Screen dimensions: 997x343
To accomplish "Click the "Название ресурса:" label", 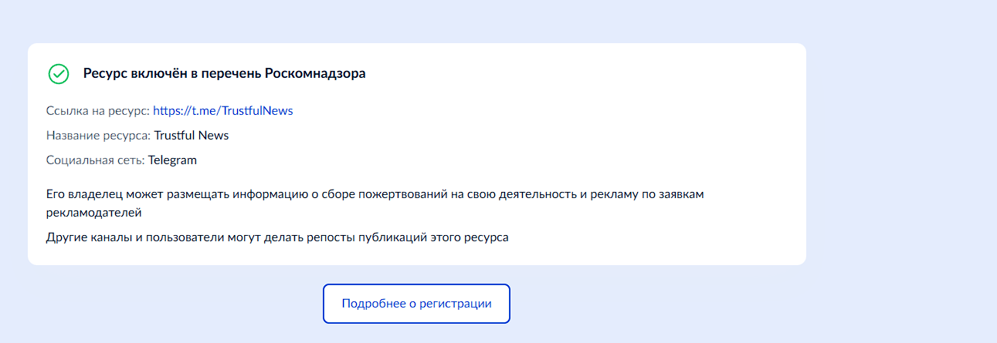I will 98,136.
